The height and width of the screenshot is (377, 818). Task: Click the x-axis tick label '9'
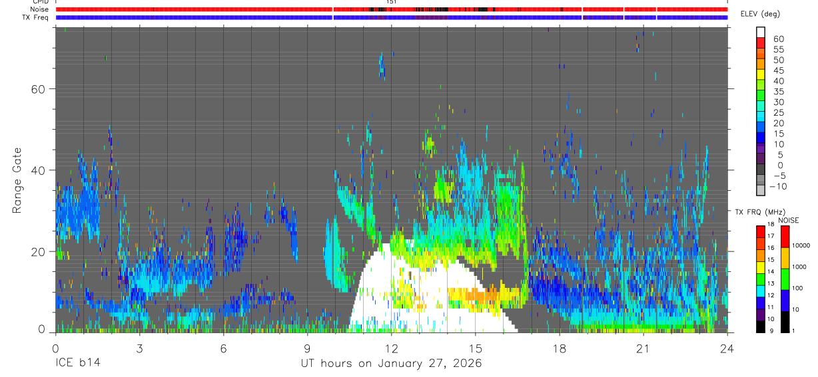pyautogui.click(x=307, y=348)
